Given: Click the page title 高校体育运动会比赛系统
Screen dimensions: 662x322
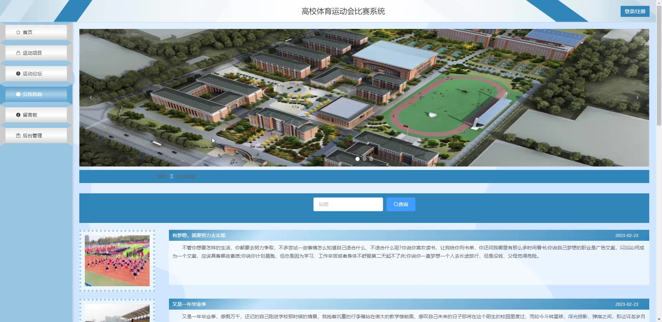Looking at the screenshot, I should tap(343, 11).
